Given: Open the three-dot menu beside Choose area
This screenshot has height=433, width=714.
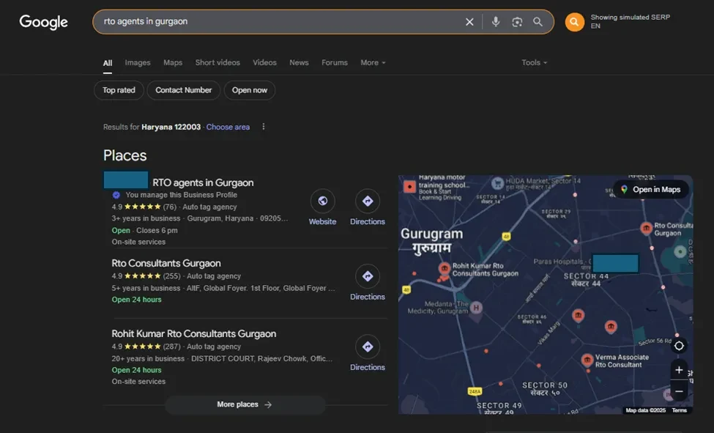Looking at the screenshot, I should click(x=263, y=127).
